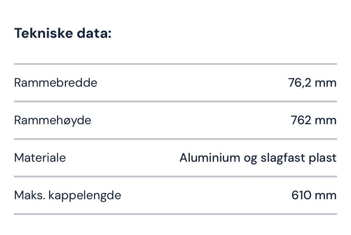351x235 pixels.
Task: Click the 610 mm value
Action: tap(314, 195)
